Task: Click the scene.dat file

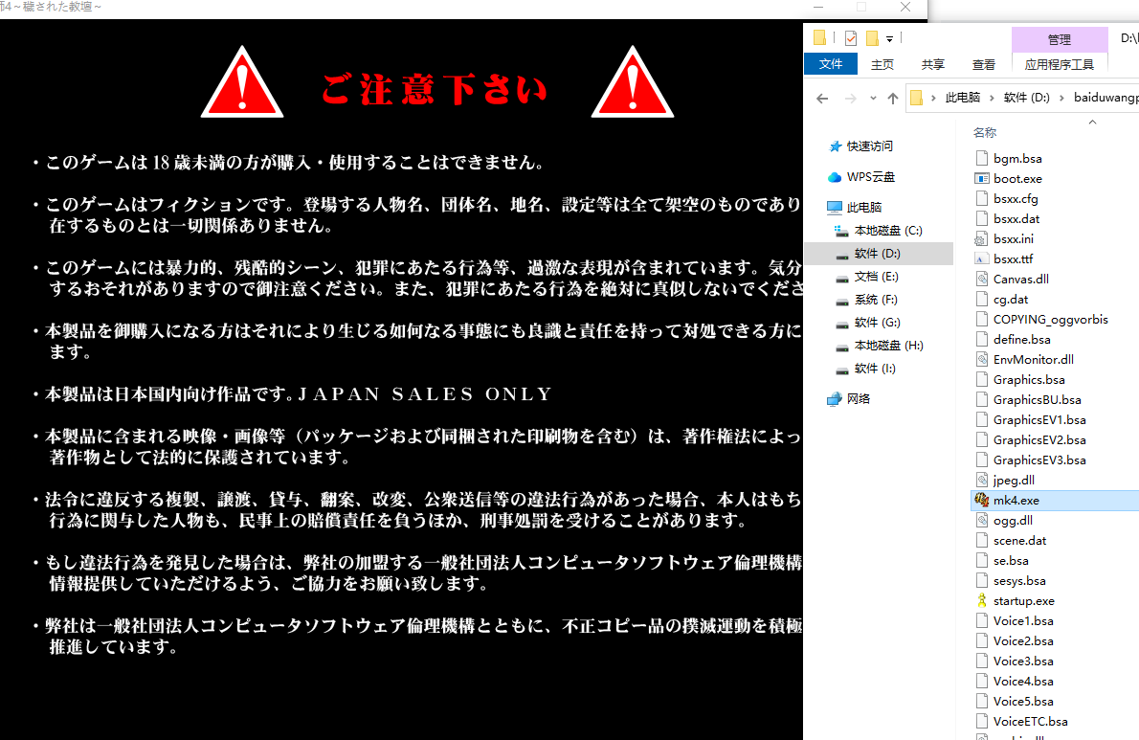Action: click(x=1019, y=541)
